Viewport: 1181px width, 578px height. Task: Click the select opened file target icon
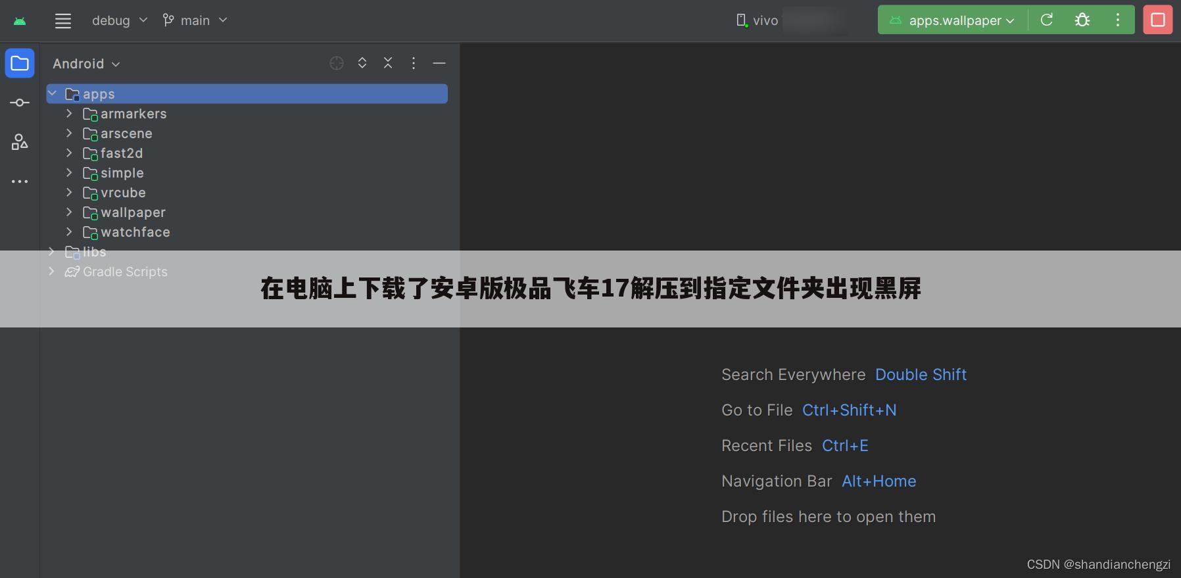(337, 63)
